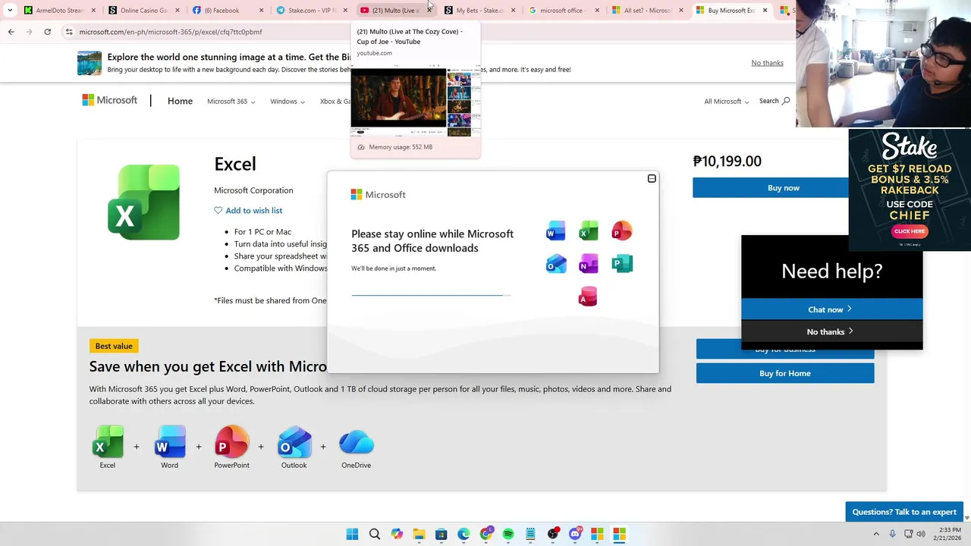Click the download progress bar in dialog

coord(431,295)
